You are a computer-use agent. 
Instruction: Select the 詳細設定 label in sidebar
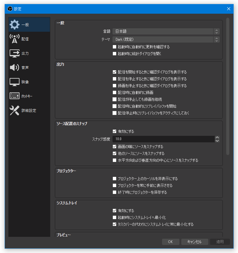point(29,111)
